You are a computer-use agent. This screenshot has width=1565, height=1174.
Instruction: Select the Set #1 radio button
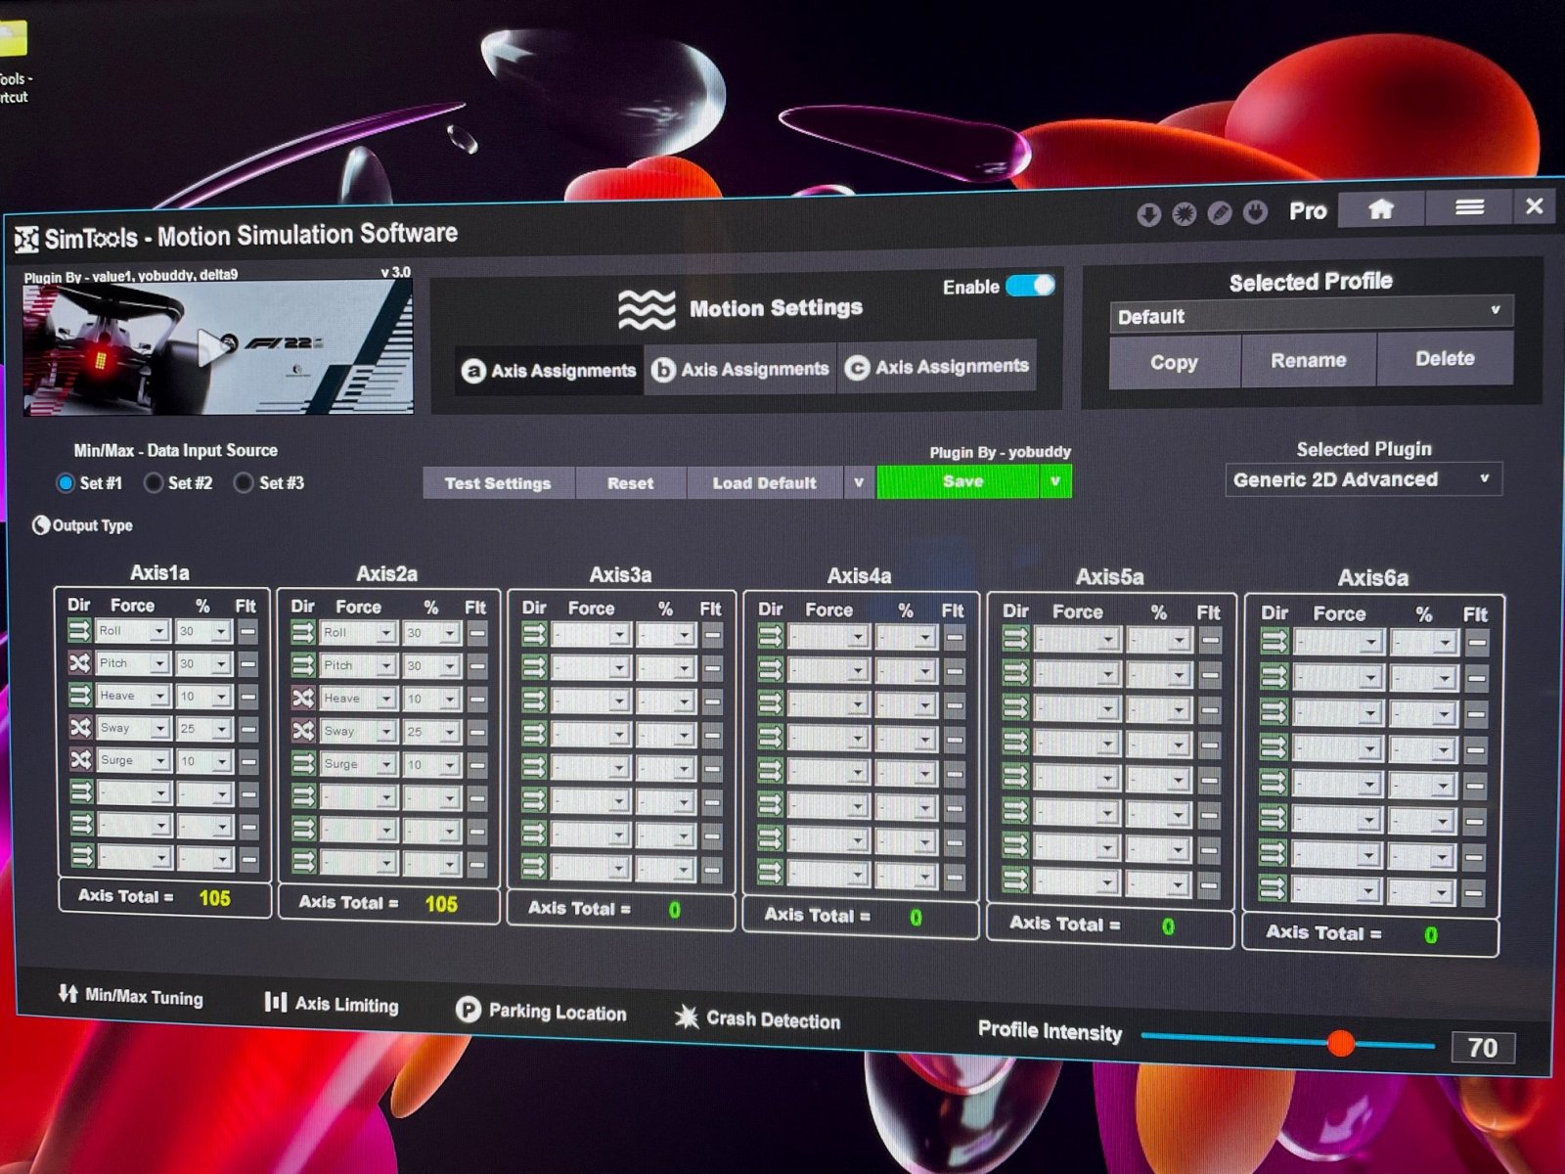point(66,482)
